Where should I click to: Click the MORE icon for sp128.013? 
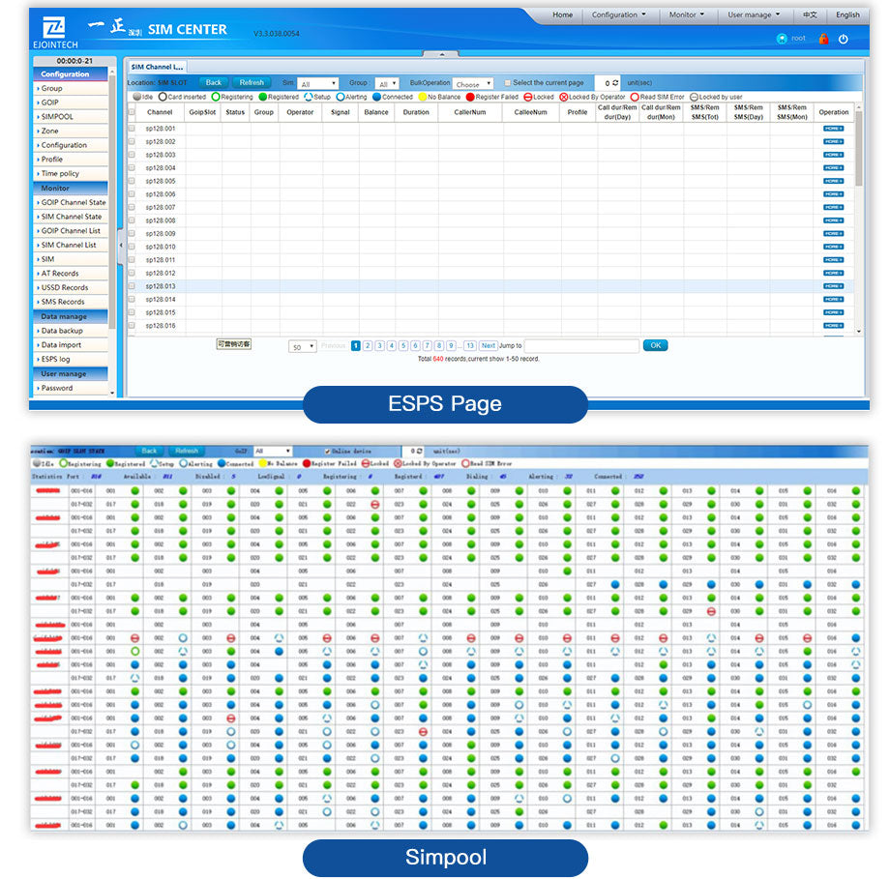[833, 286]
